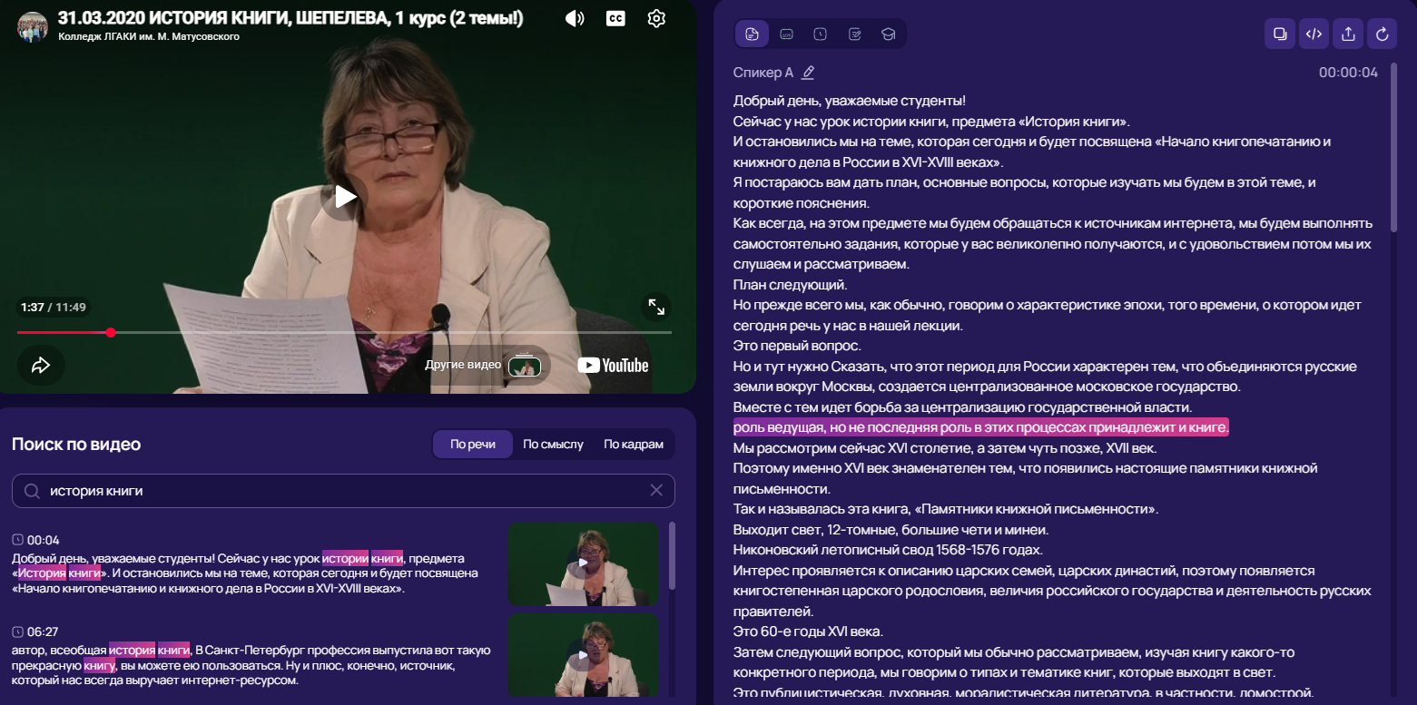This screenshot has width=1417, height=705.
Task: Clear the search query with the X
Action: click(656, 491)
